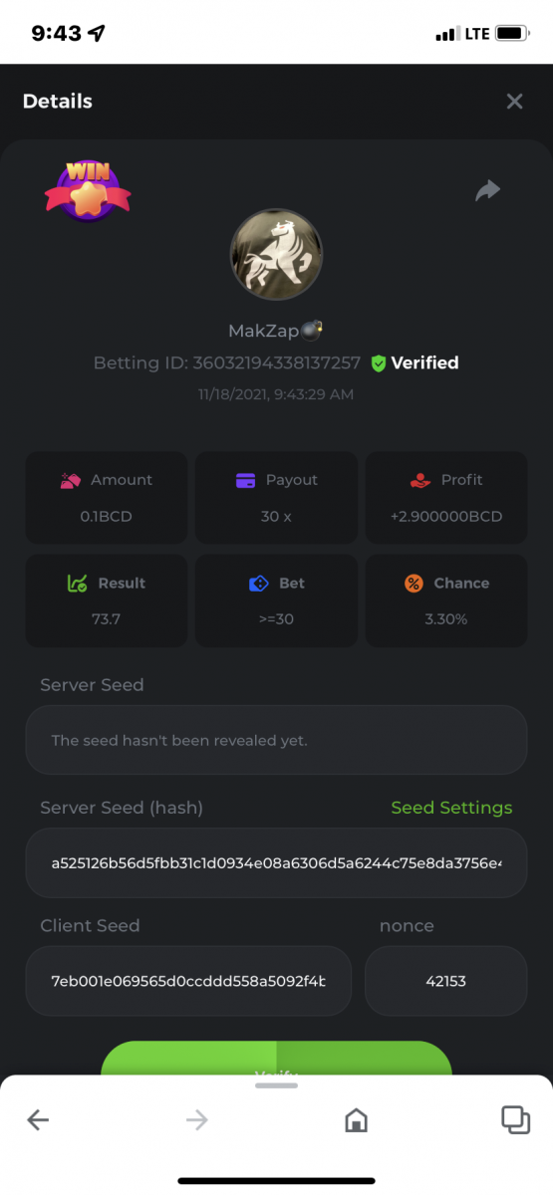
Task: Select the nonce field showing 42153
Action: pos(445,981)
